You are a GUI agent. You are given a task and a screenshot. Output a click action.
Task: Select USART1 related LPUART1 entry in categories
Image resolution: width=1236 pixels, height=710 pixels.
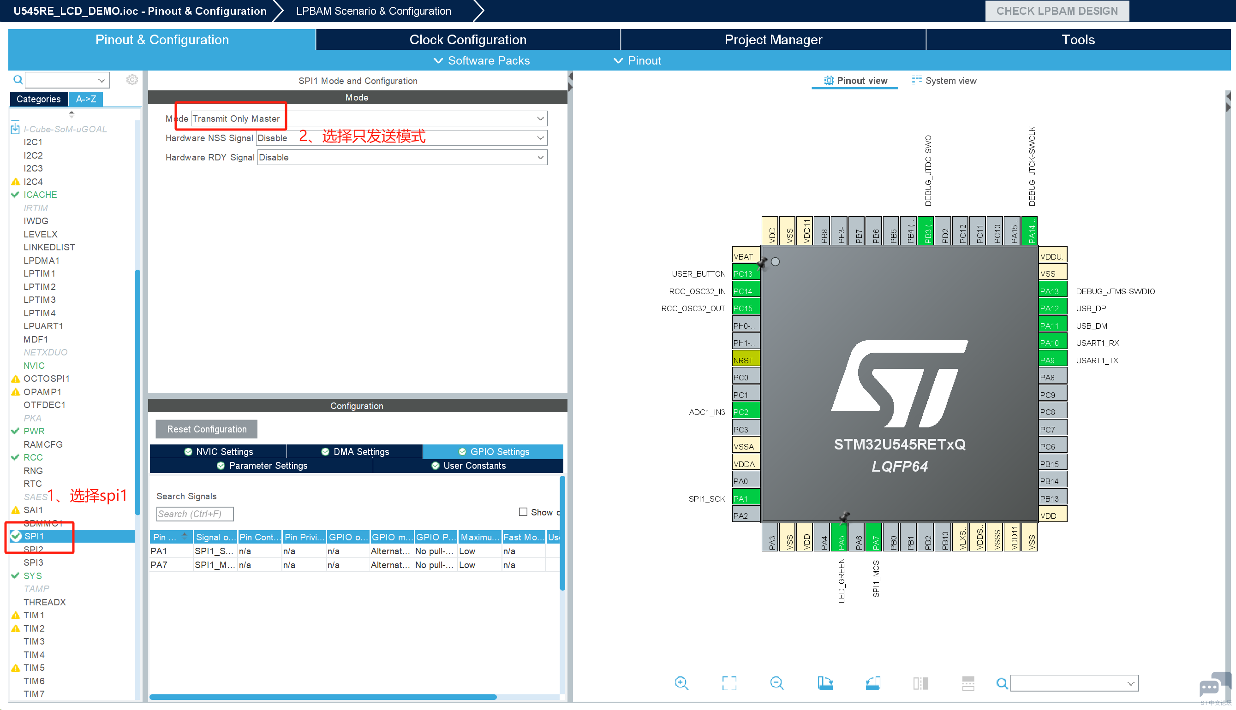point(43,326)
